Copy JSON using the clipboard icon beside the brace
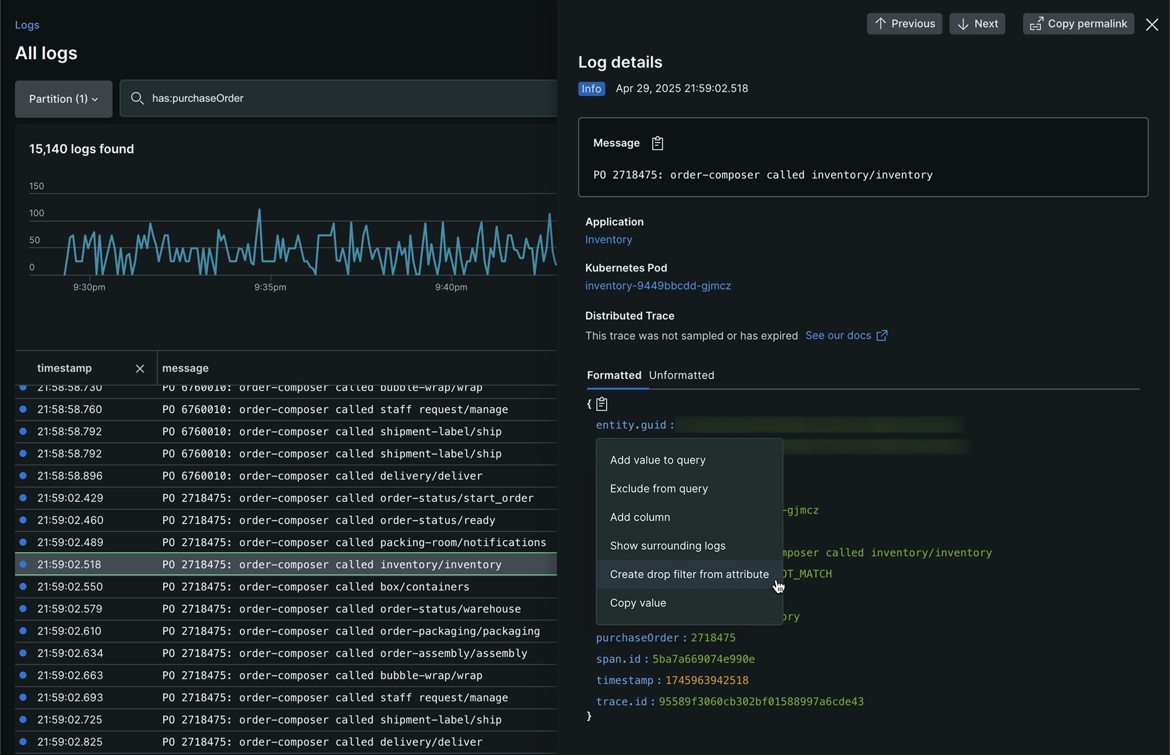1170x755 pixels. point(602,404)
